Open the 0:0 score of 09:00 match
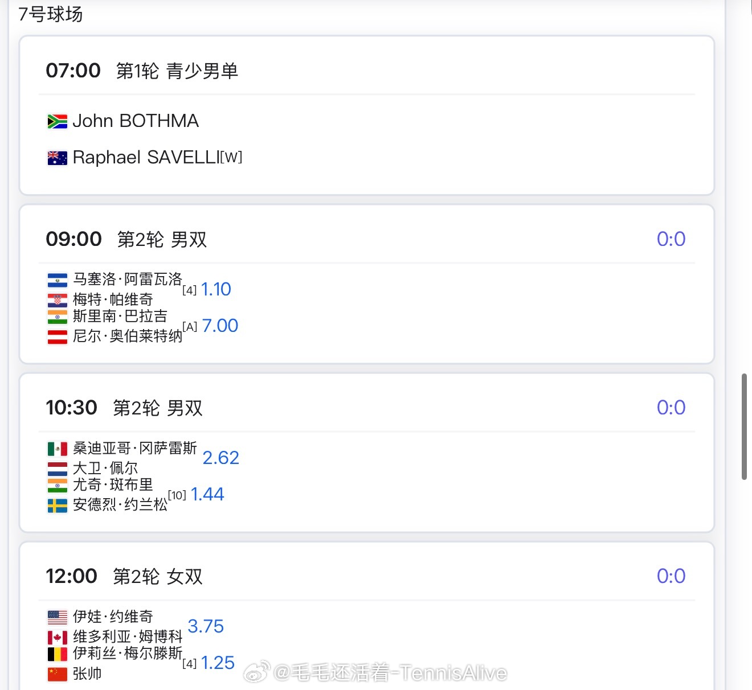 671,239
